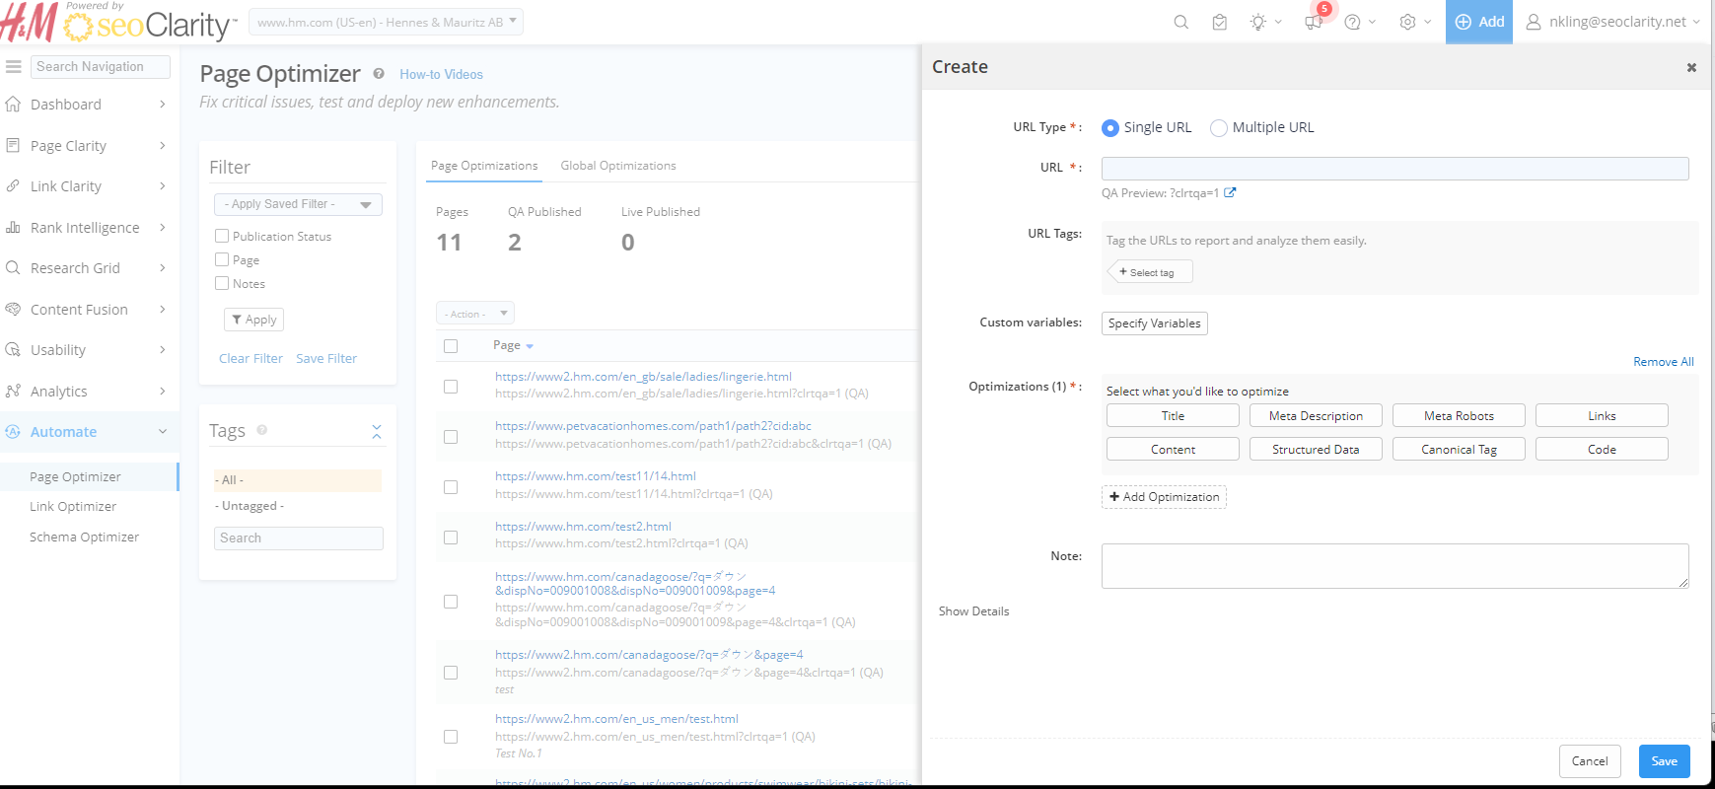Click the clipboard tasks icon in header

coord(1220,22)
